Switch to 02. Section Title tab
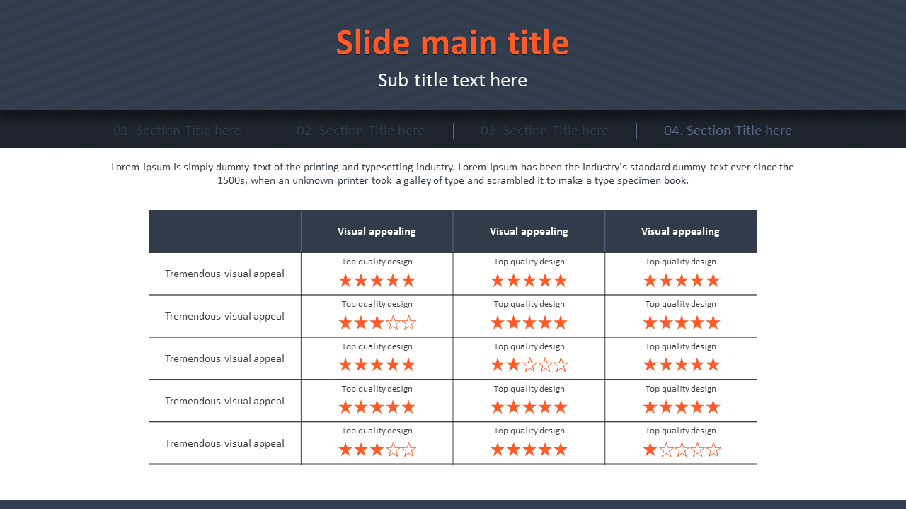This screenshot has width=906, height=509. pos(360,131)
